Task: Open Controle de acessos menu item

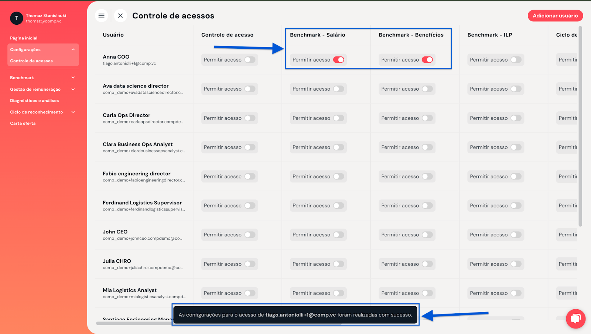Action: (31, 61)
